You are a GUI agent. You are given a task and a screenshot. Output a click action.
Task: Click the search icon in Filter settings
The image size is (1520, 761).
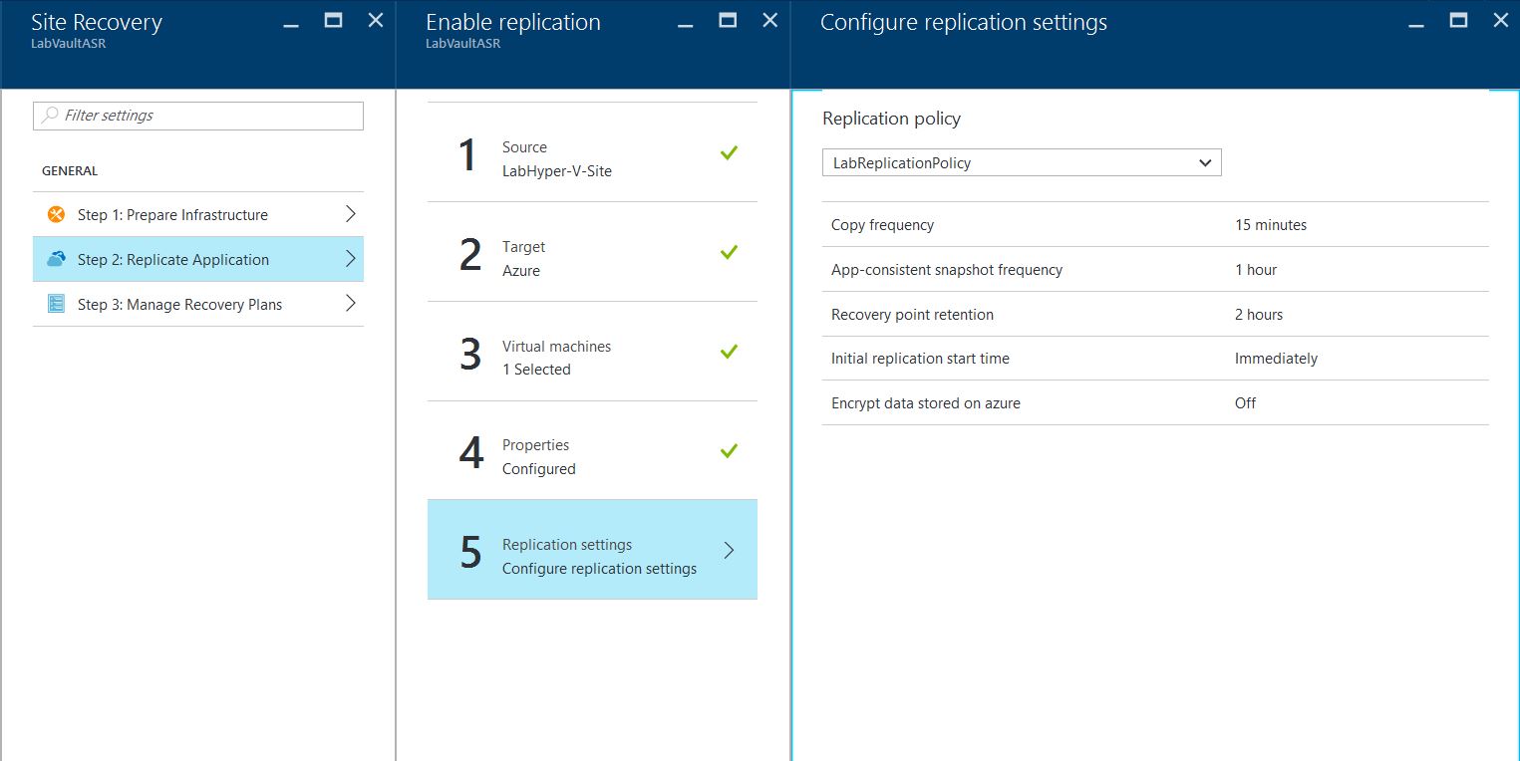point(50,116)
